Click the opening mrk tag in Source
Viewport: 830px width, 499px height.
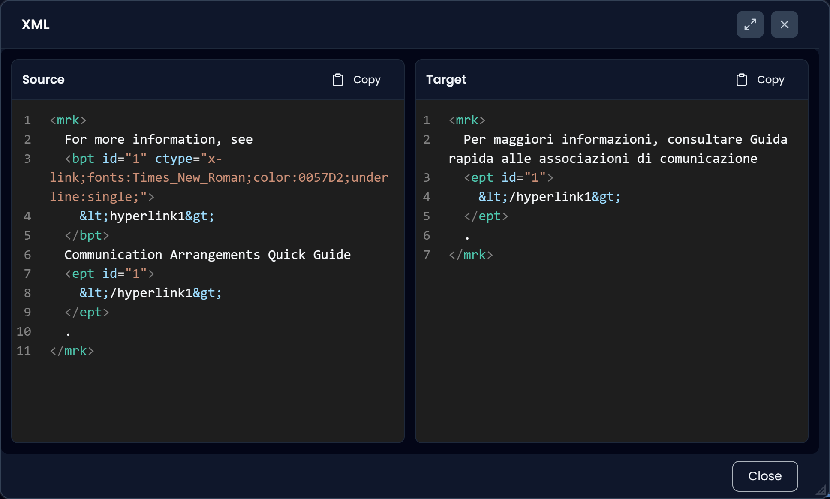point(67,120)
